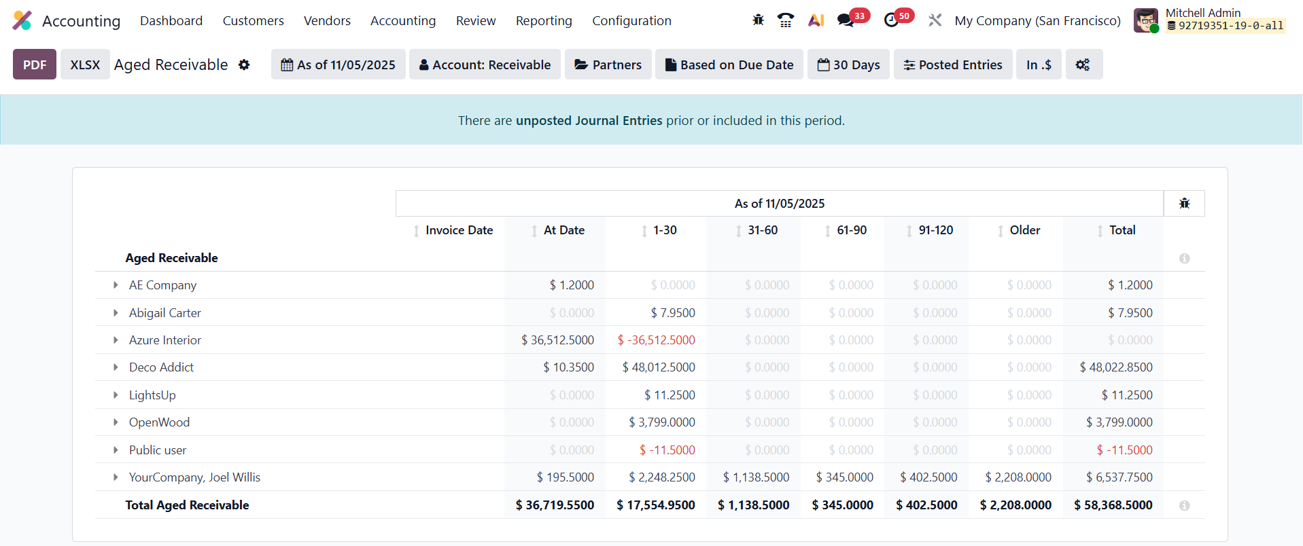The height and width of the screenshot is (546, 1303).
Task: Click the wrench tools icon in navbar
Action: (x=935, y=20)
